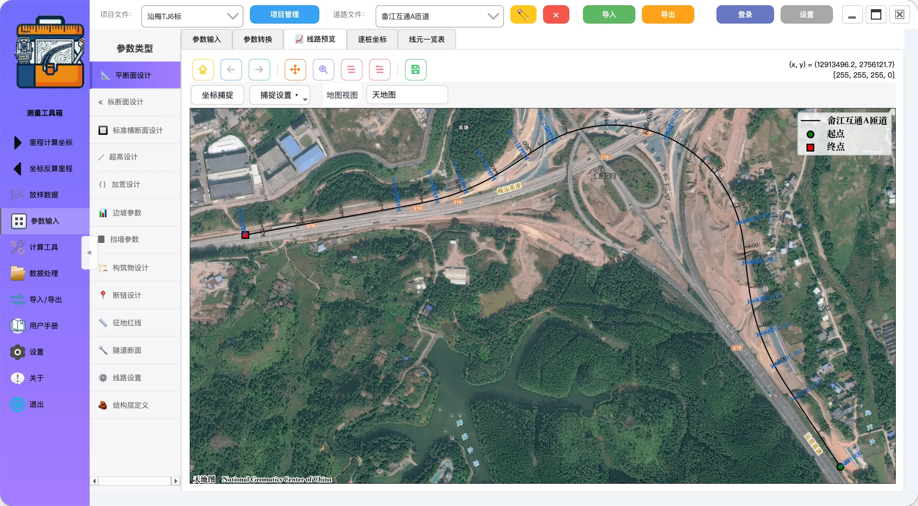Open 设置 gear in left sidebar

(44, 352)
